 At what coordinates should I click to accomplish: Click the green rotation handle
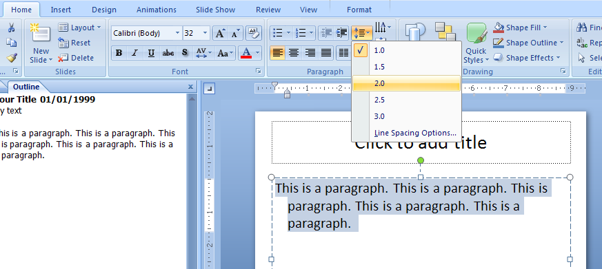(x=421, y=160)
